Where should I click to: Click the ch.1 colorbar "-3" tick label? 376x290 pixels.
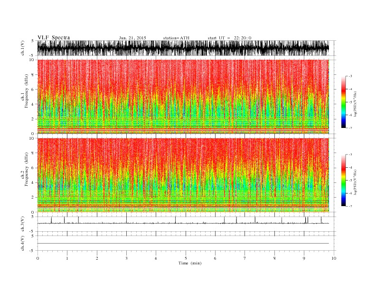(350, 76)
